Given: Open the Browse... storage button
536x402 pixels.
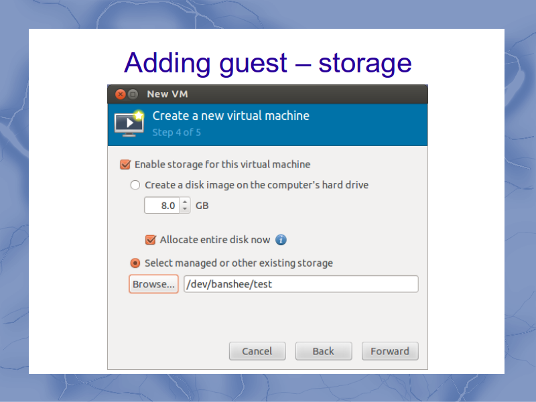Looking at the screenshot, I should 153,284.
